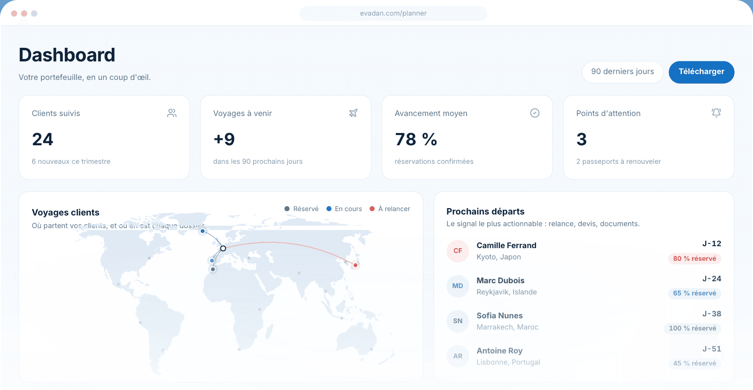Image resolution: width=753 pixels, height=390 pixels.
Task: Click the white origin marker in Europe on map
Action: click(223, 248)
